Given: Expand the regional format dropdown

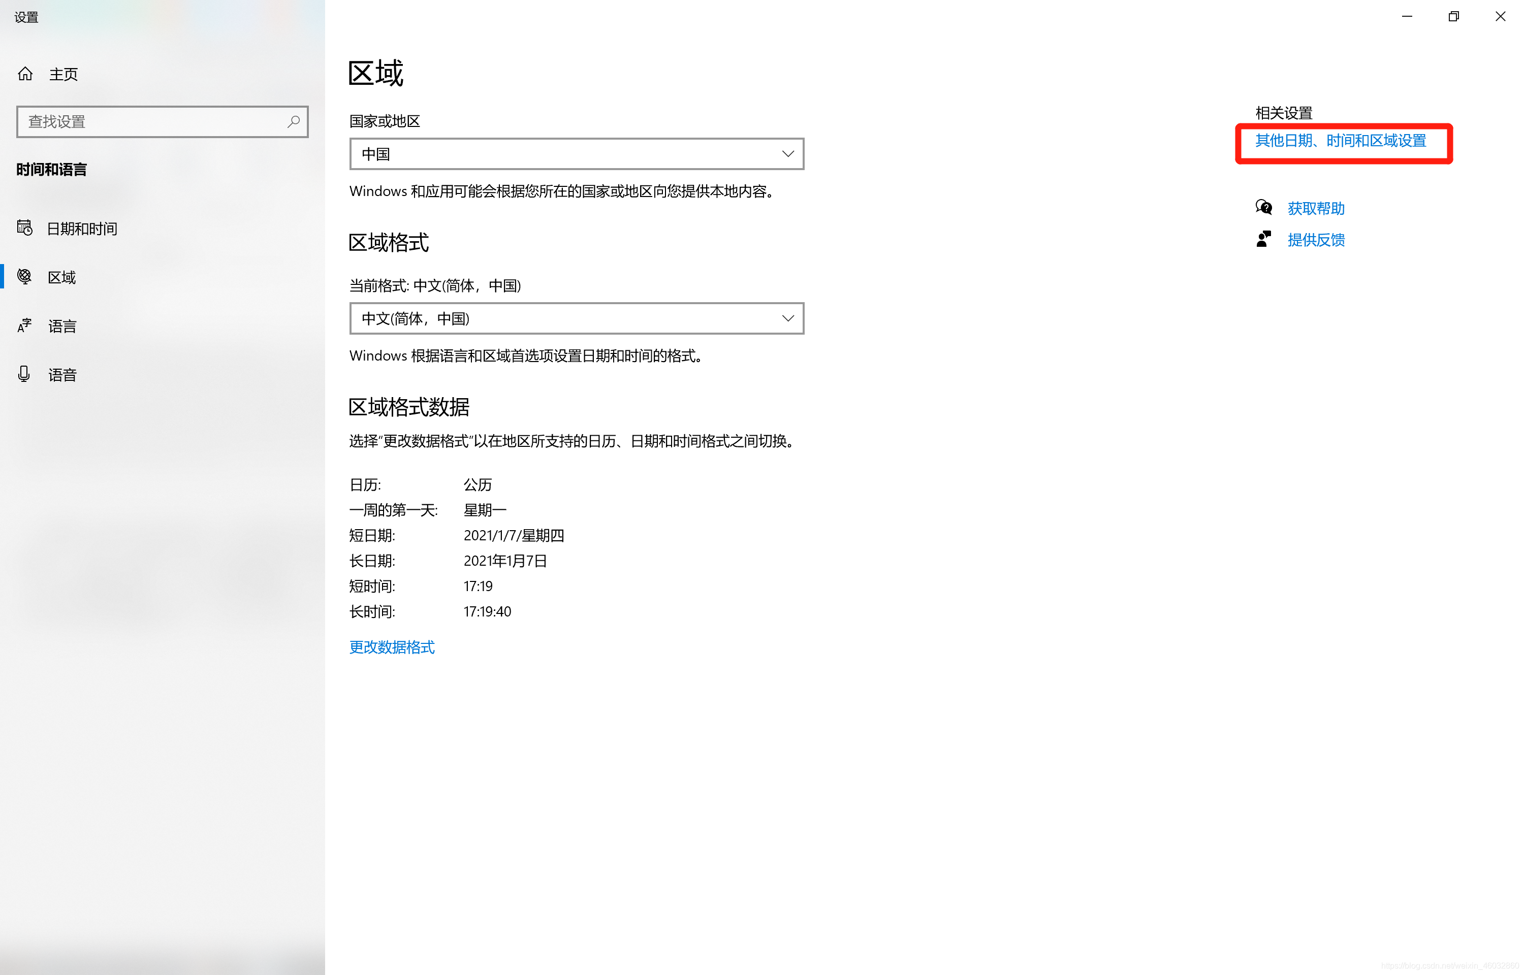Looking at the screenshot, I should click(576, 318).
